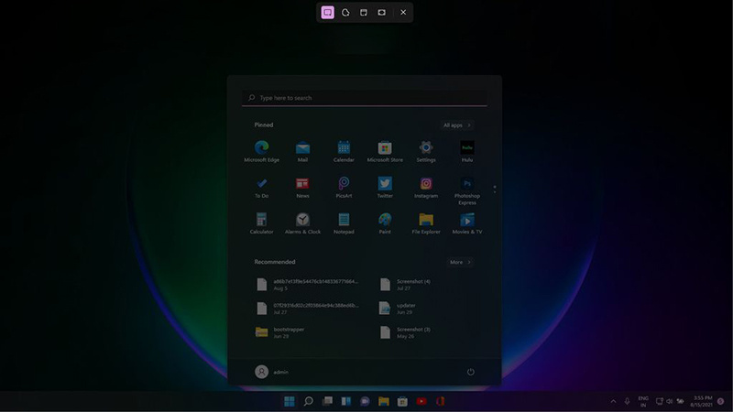The width and height of the screenshot is (733, 412).
Task: Open the clock and date flyout
Action: click(701, 401)
